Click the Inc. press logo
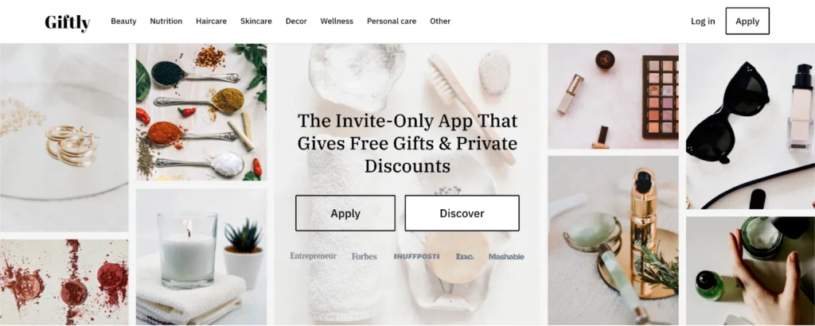The image size is (815, 326). pos(465,257)
